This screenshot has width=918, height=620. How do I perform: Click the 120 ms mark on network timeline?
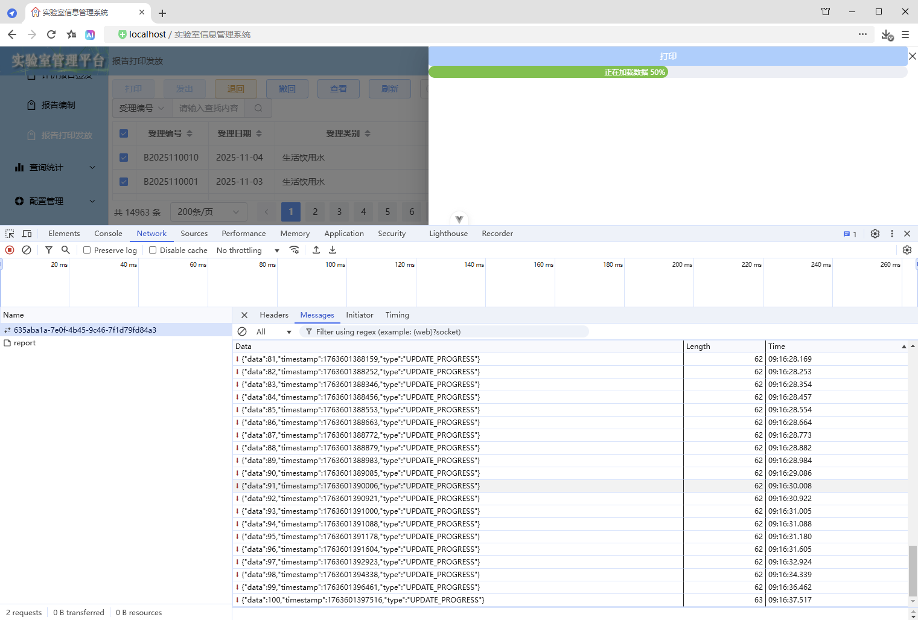pos(404,264)
